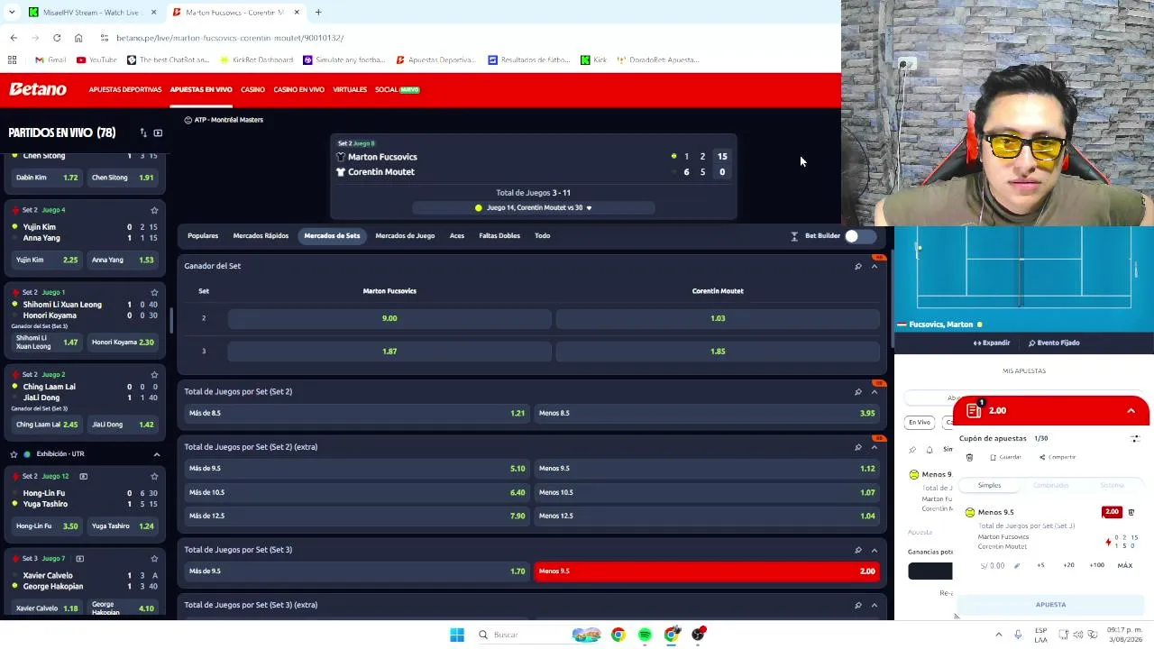The width and height of the screenshot is (1154, 649).
Task: Pin the Total de Juegos por Set (Set 2) (extra) market
Action: 858,447
